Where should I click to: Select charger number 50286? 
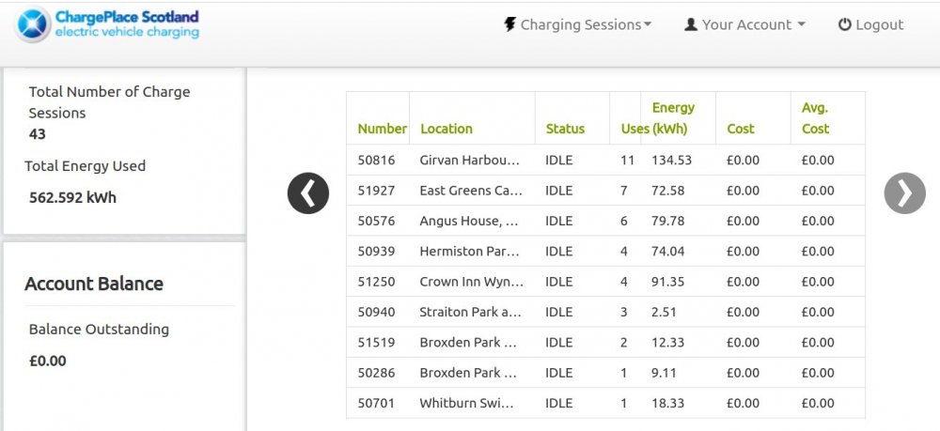[x=377, y=373]
